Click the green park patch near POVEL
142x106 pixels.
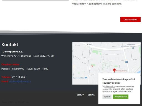(95, 52)
